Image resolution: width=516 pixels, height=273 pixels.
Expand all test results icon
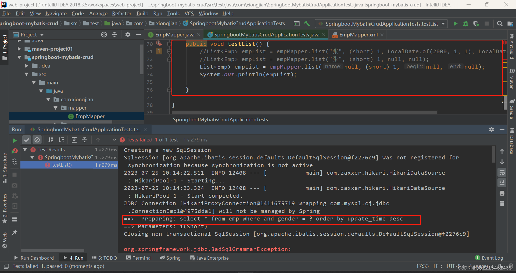tap(74, 140)
